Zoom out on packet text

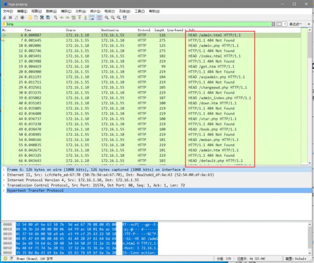click(113, 18)
